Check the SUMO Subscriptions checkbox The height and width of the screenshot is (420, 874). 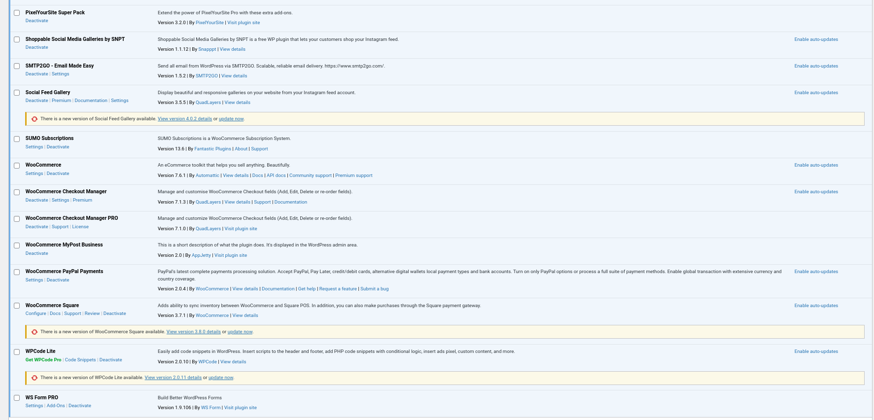[x=17, y=139]
